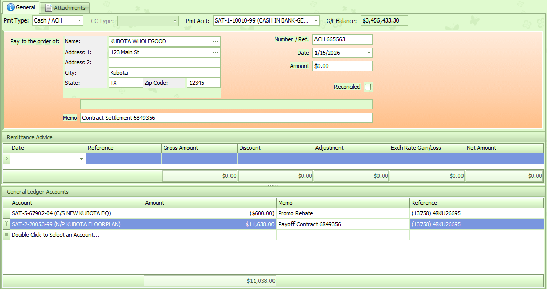The width and height of the screenshot is (547, 289).
Task: Switch to the General tab
Action: coord(21,7)
